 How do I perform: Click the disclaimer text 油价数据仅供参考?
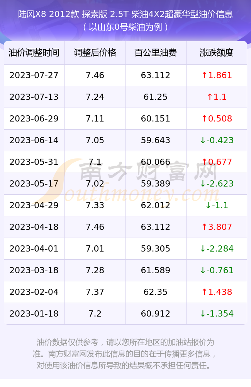point(68,342)
